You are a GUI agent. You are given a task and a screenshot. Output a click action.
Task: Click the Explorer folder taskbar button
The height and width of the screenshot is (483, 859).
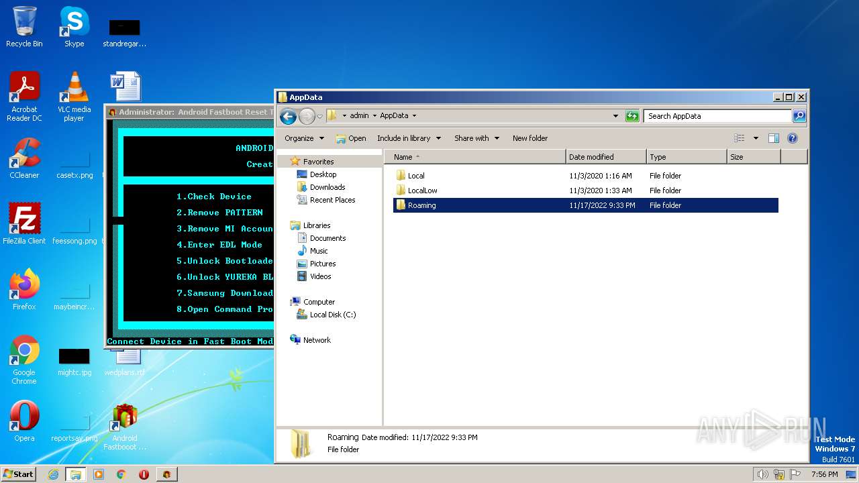coord(76,474)
